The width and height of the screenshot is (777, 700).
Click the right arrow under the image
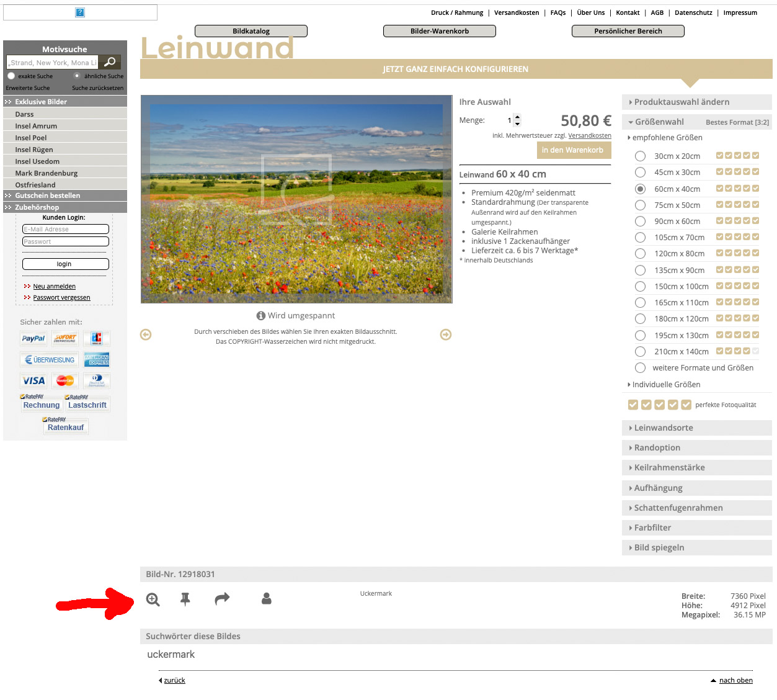click(445, 335)
